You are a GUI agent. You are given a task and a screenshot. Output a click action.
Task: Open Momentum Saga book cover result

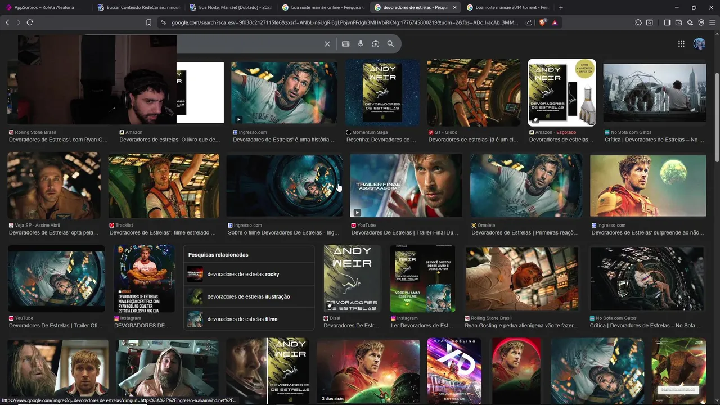tap(382, 93)
